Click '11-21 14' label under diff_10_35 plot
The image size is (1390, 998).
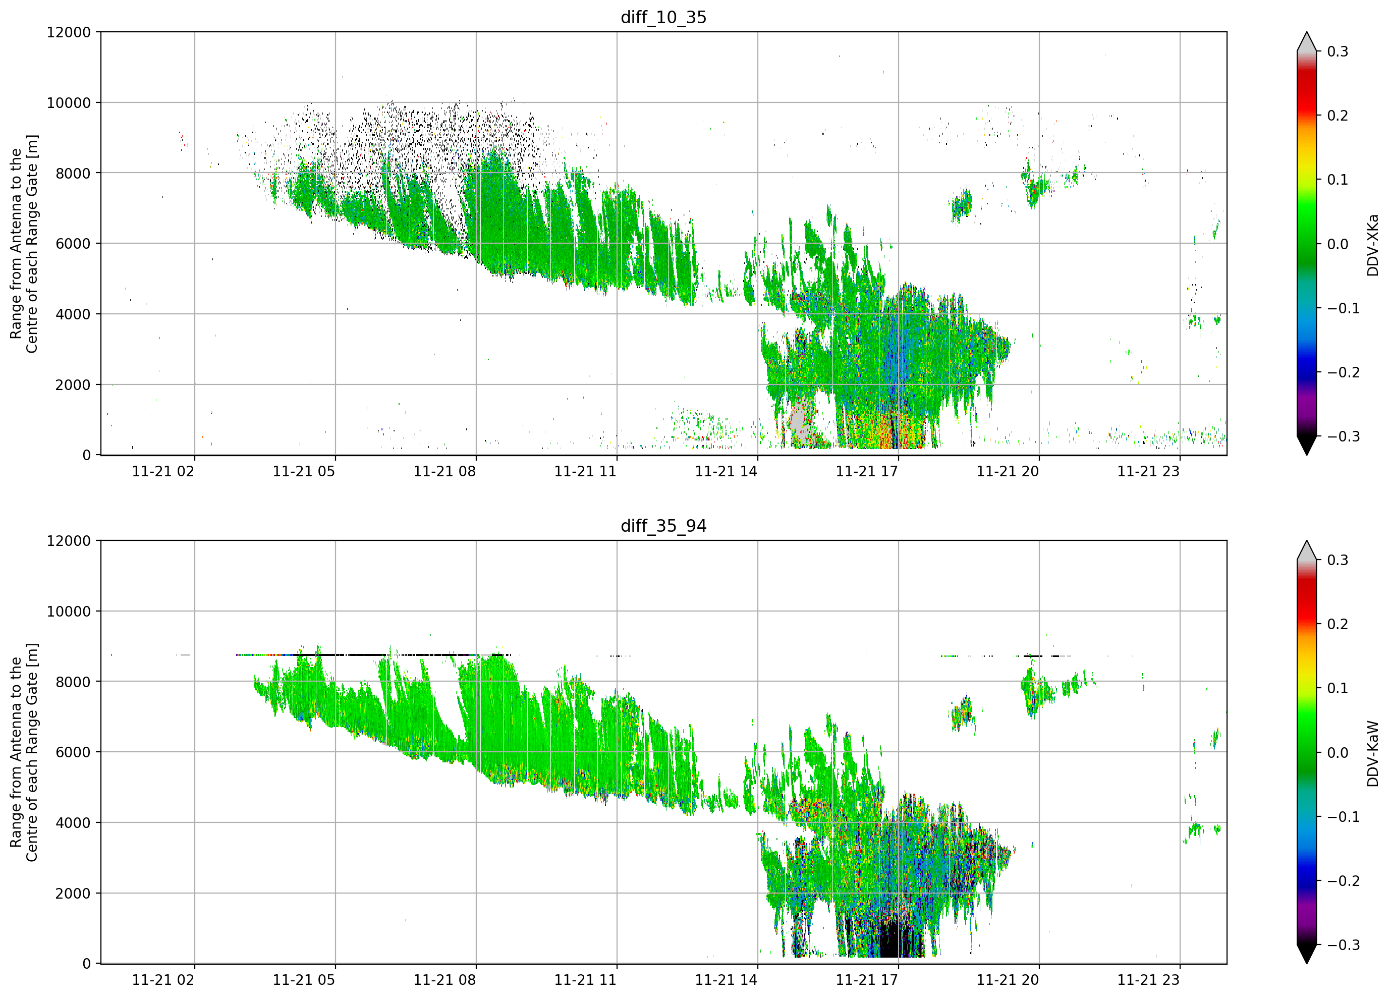tap(726, 471)
